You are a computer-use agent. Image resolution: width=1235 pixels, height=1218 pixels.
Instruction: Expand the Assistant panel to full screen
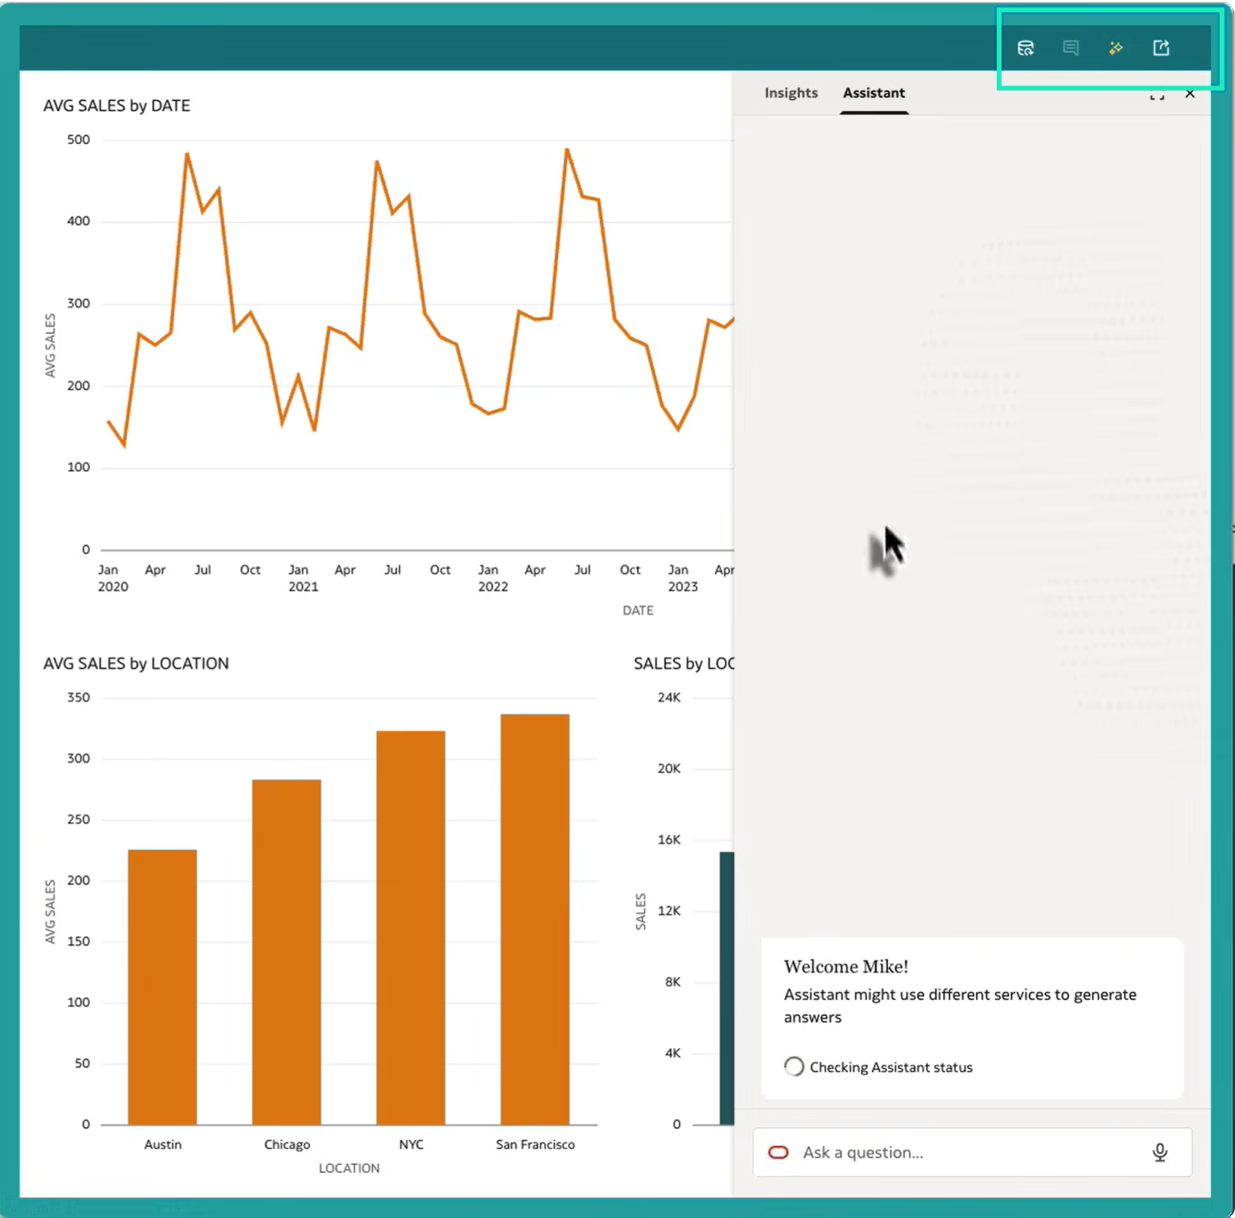(1157, 94)
